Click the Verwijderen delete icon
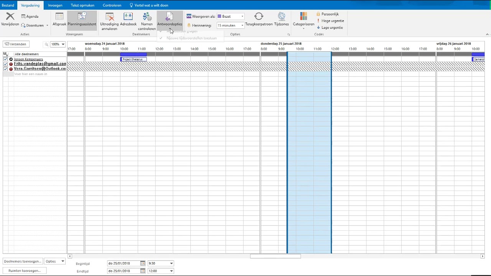The width and height of the screenshot is (491, 276). [10, 16]
